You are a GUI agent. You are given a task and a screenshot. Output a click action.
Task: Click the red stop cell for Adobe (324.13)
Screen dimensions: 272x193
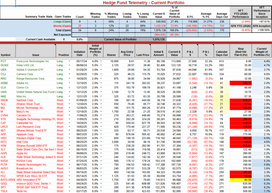click(241, 83)
